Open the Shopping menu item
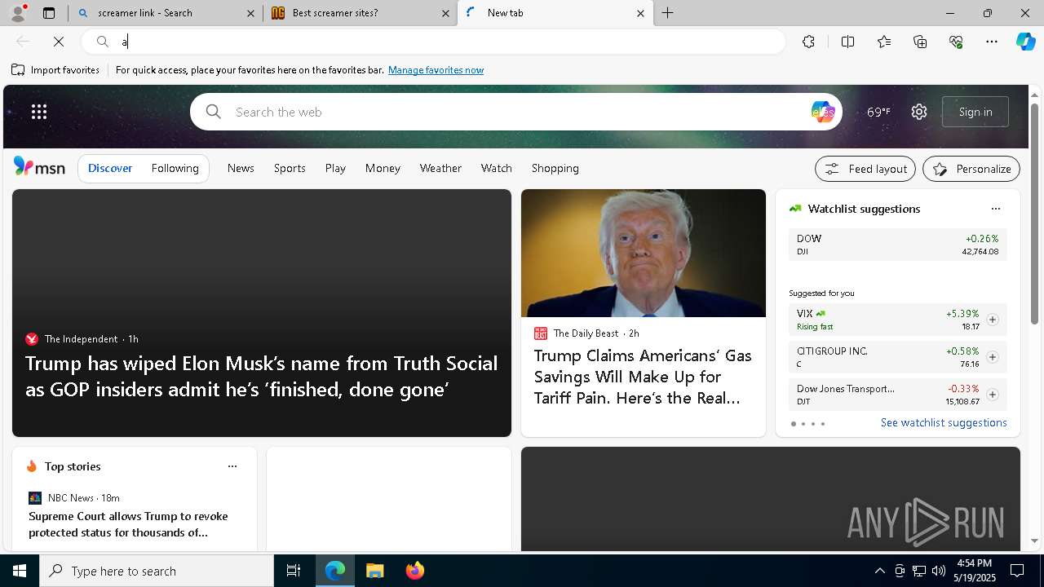 click(x=555, y=168)
